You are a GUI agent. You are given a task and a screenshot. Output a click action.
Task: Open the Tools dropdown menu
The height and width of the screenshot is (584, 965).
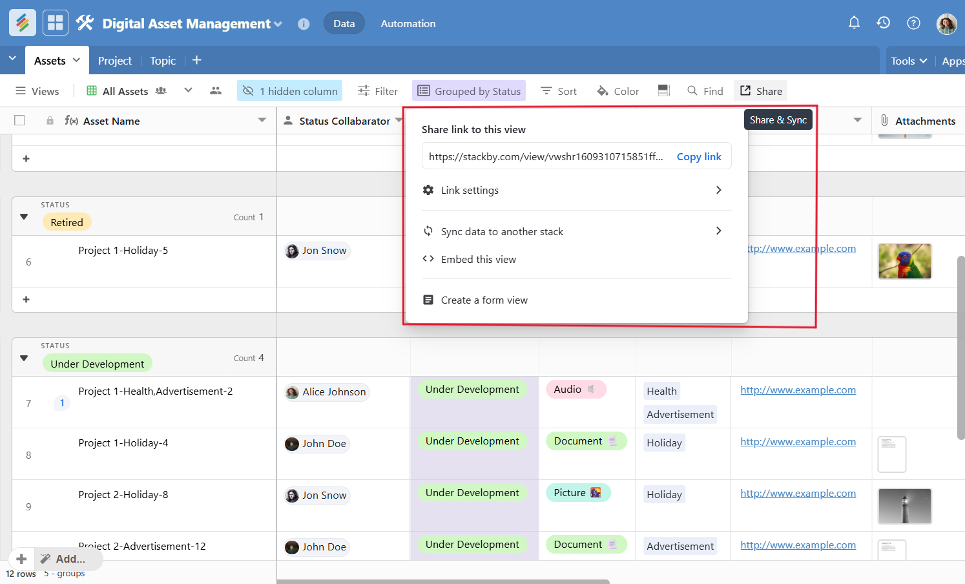908,61
